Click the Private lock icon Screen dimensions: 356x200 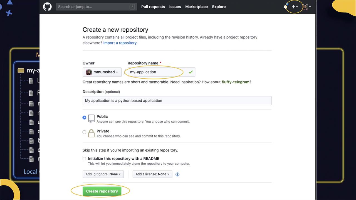pyautogui.click(x=91, y=133)
